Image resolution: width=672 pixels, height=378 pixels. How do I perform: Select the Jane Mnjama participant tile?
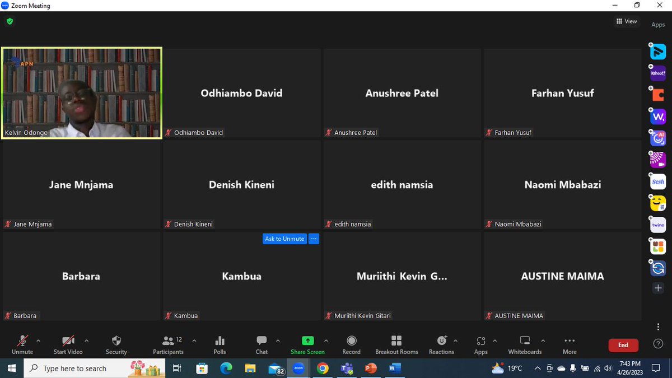pos(81,185)
